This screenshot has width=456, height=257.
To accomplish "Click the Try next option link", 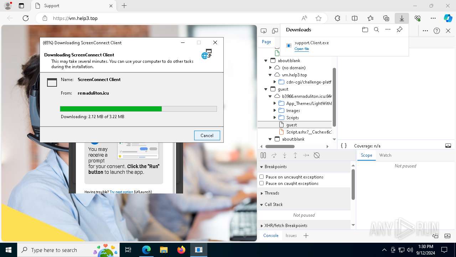I will click(x=121, y=192).
